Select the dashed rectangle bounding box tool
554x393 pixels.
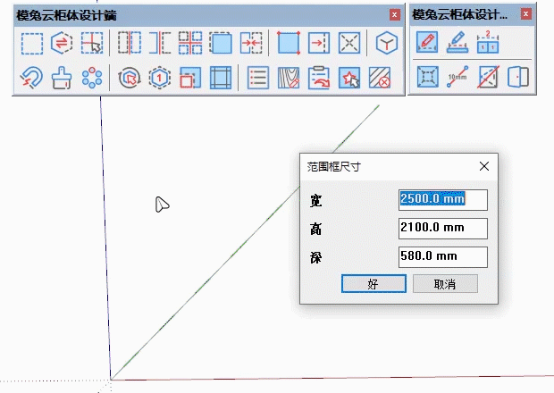[x=32, y=43]
